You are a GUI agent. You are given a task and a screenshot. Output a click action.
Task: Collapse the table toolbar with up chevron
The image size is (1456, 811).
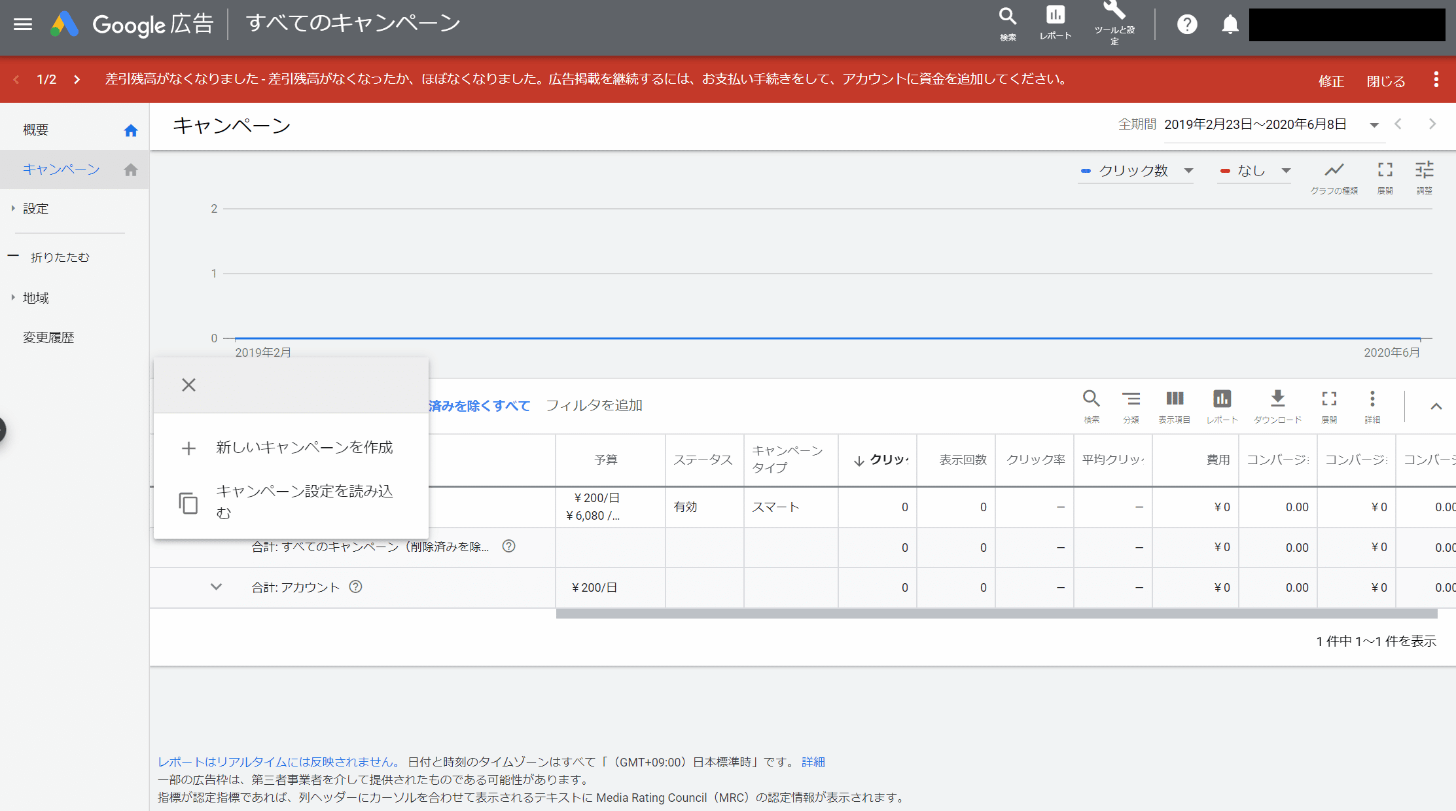point(1436,406)
